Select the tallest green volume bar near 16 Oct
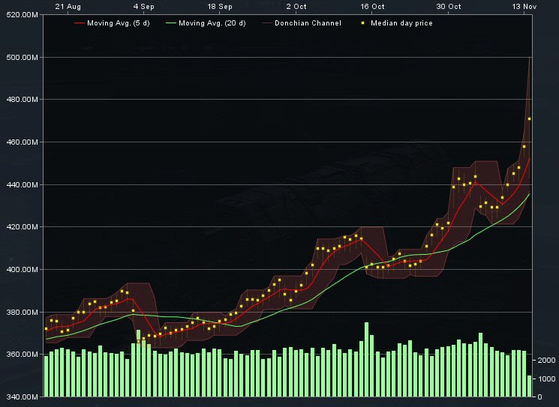This screenshot has width=559, height=407. tap(366, 360)
